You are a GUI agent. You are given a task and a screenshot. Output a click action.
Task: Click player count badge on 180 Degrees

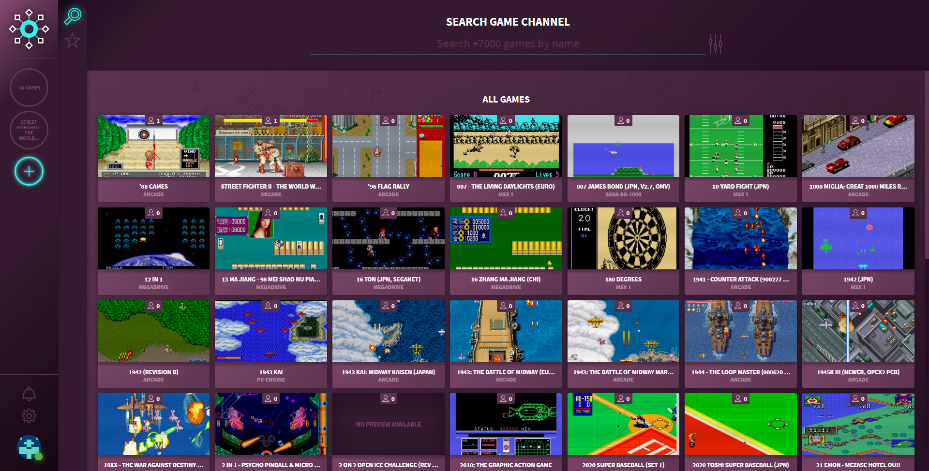click(x=624, y=213)
